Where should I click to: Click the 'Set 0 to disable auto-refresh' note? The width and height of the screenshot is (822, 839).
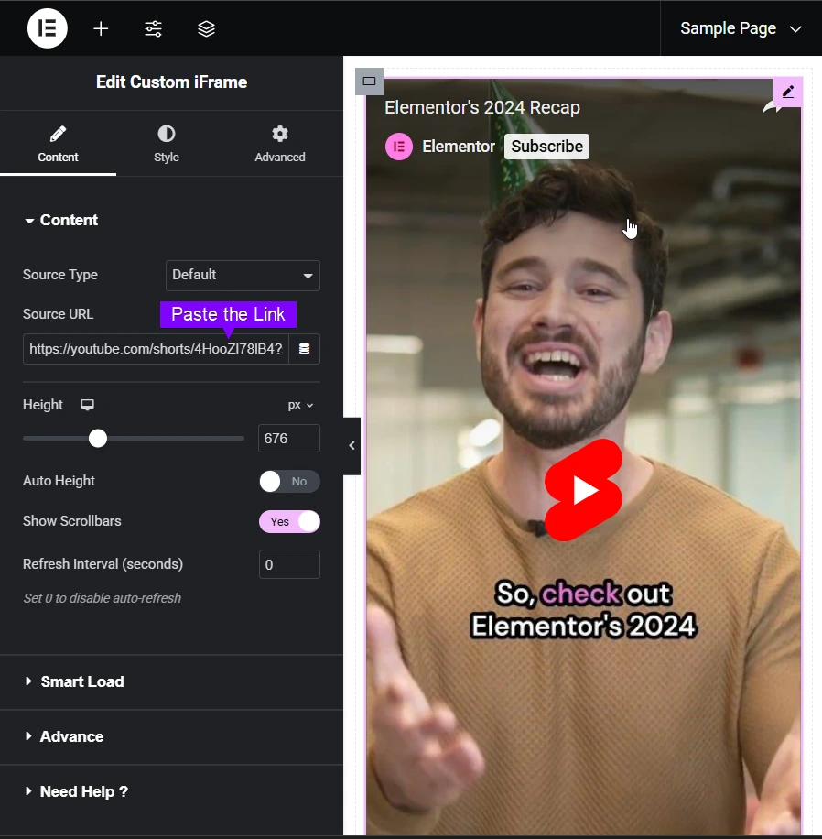[x=103, y=598]
